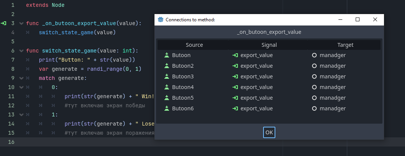This screenshot has height=156, width=405.
Task: Collapse the case 1 block on line 13
Action: pos(21,115)
